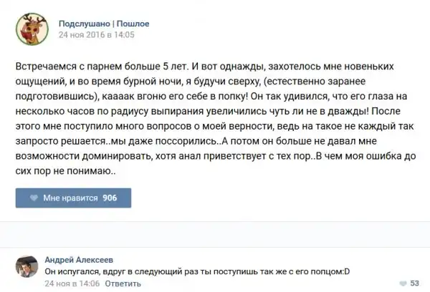This screenshot has width=430, height=292.
Task: Click the comment timestamp 24 ноя в 14:06
Action: [x=70, y=283]
